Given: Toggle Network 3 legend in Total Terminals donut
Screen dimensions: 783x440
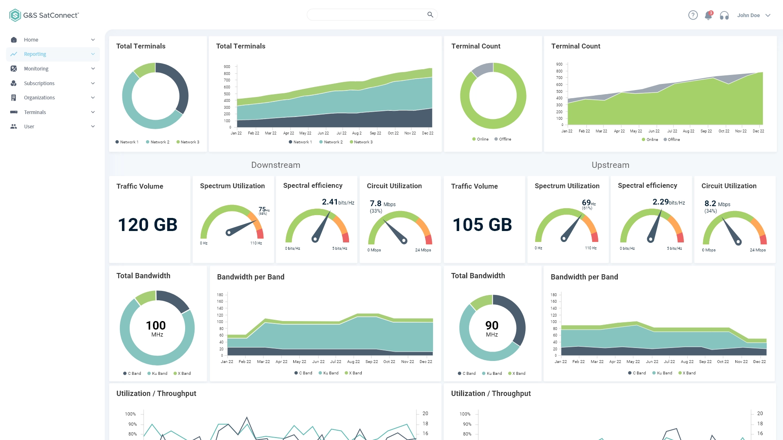Looking at the screenshot, I should coord(188,142).
